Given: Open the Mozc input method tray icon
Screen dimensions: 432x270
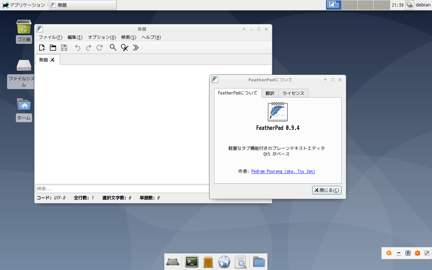Looking at the screenshot, I should click(x=389, y=253).
